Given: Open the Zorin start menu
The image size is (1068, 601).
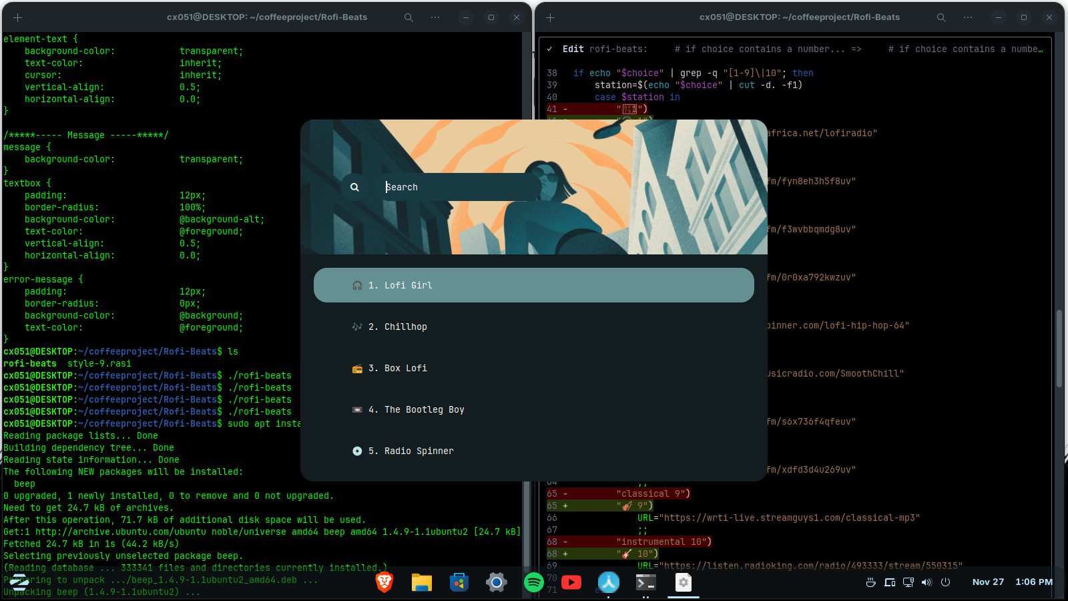Looking at the screenshot, I should tap(19, 582).
